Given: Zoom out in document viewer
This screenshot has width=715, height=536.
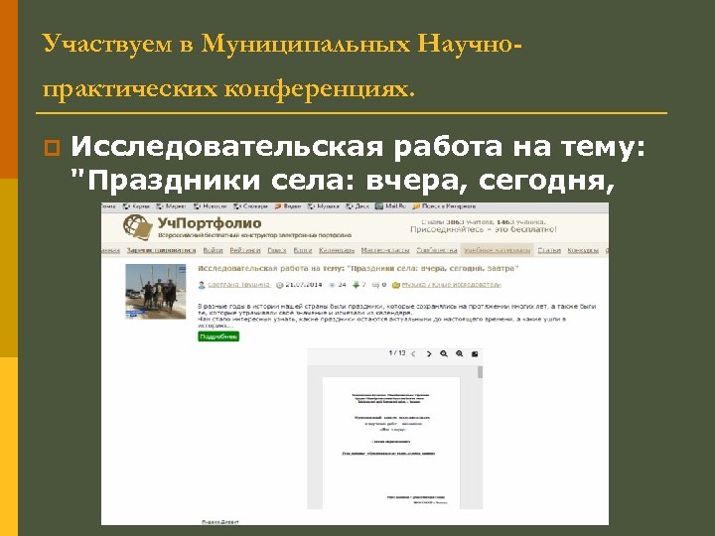Looking at the screenshot, I should pyautogui.click(x=444, y=354).
